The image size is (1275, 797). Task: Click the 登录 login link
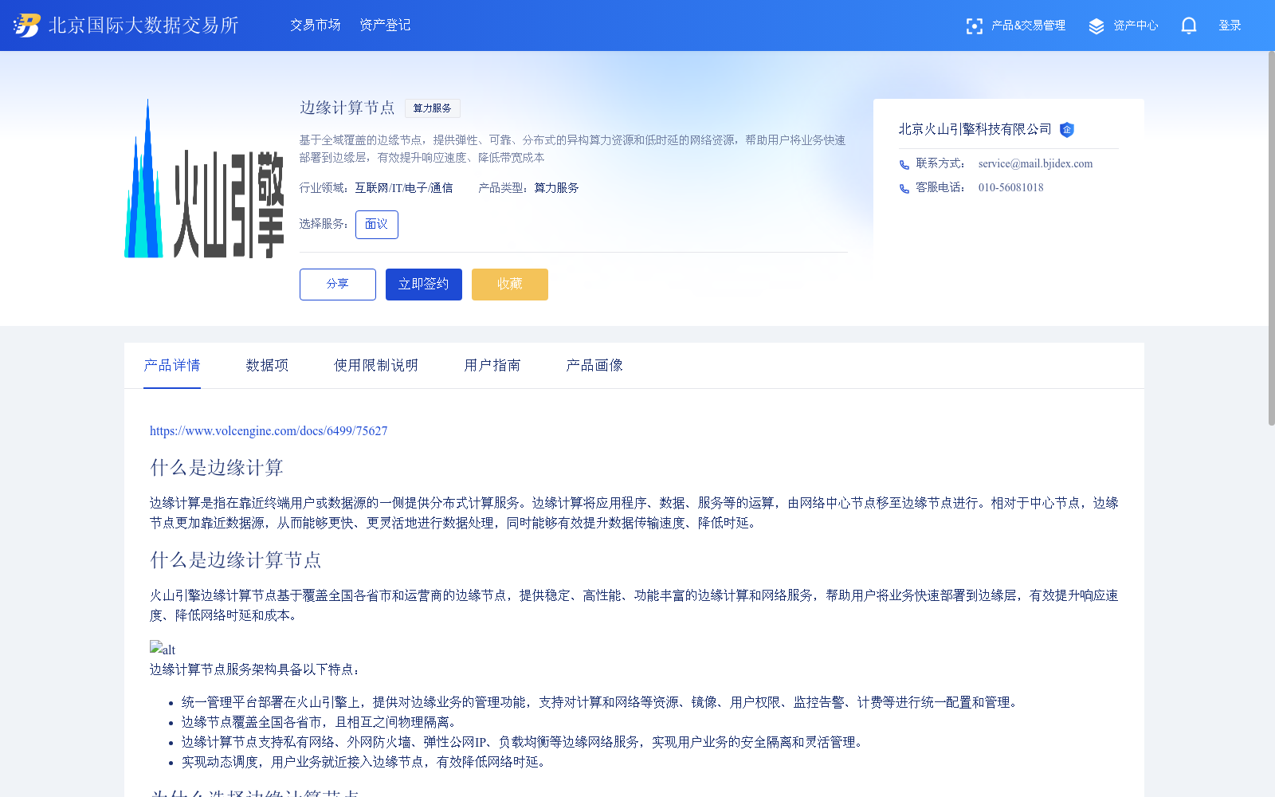tap(1230, 26)
